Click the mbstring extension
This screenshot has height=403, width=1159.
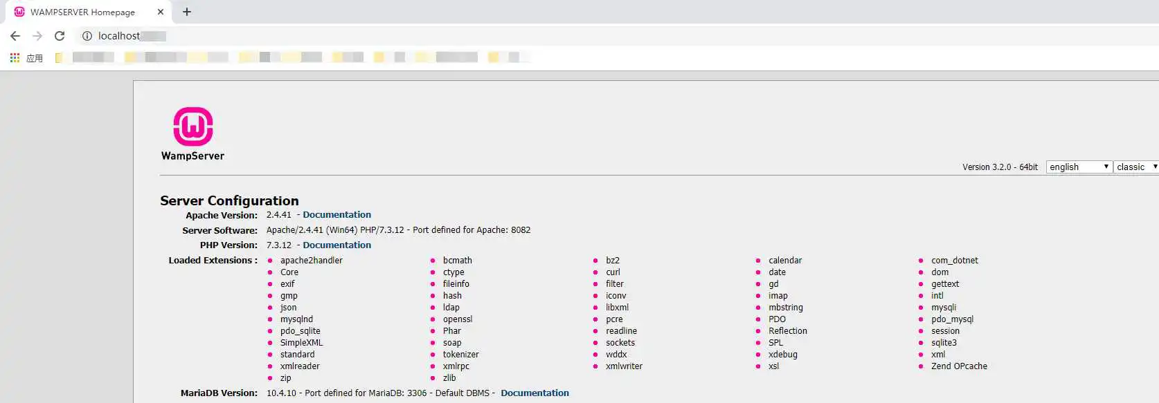point(786,308)
